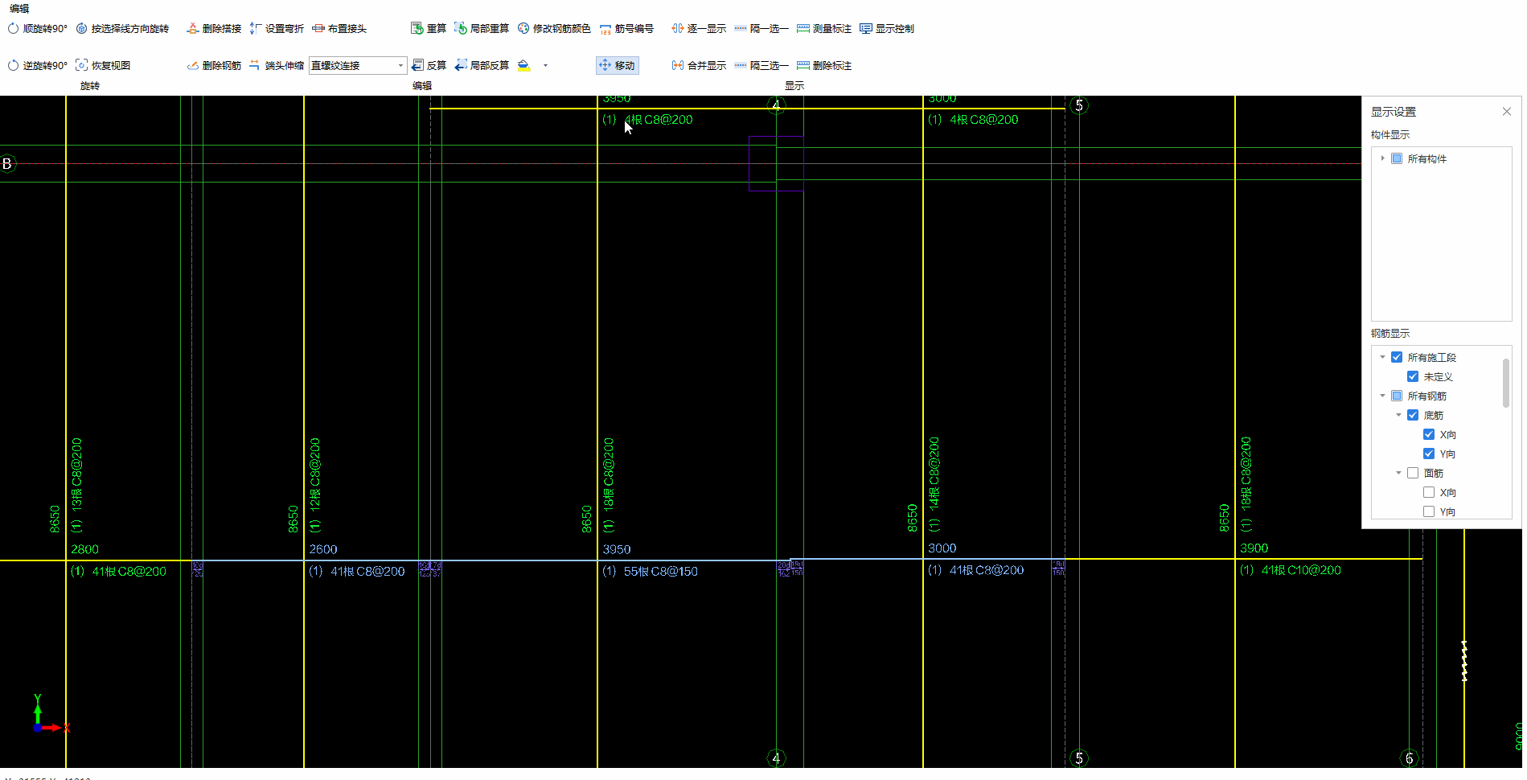Rotate along selected line direction
Image resolution: width=1527 pixels, height=780 pixels.
click(122, 29)
